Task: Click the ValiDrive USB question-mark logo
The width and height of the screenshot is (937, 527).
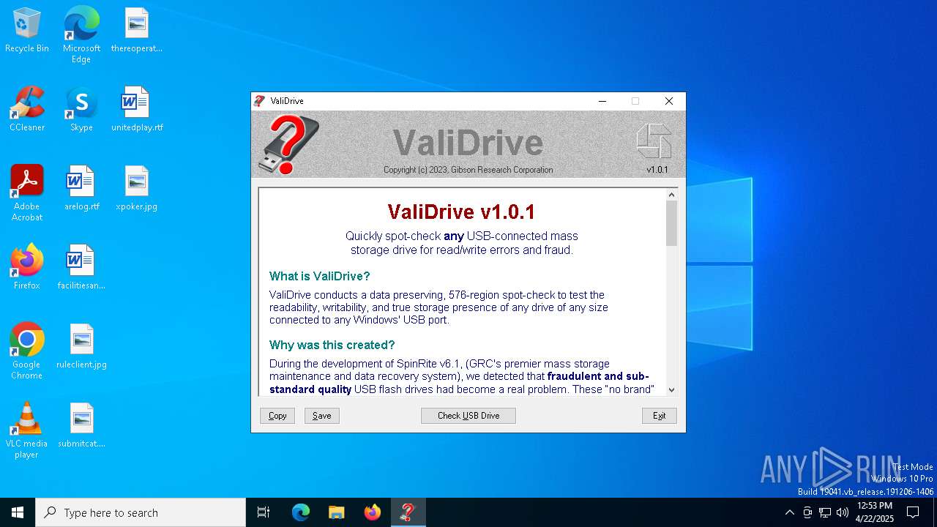Action: [x=290, y=145]
